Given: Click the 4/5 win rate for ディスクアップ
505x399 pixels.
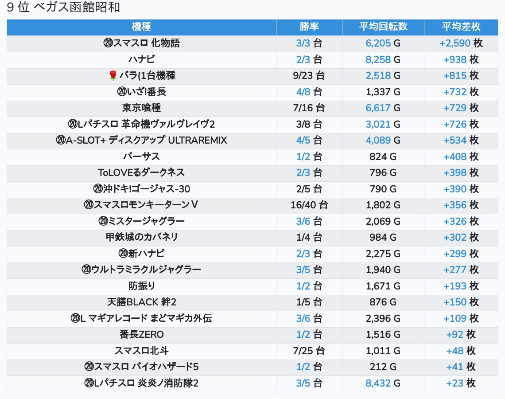Looking at the screenshot, I should tap(303, 141).
